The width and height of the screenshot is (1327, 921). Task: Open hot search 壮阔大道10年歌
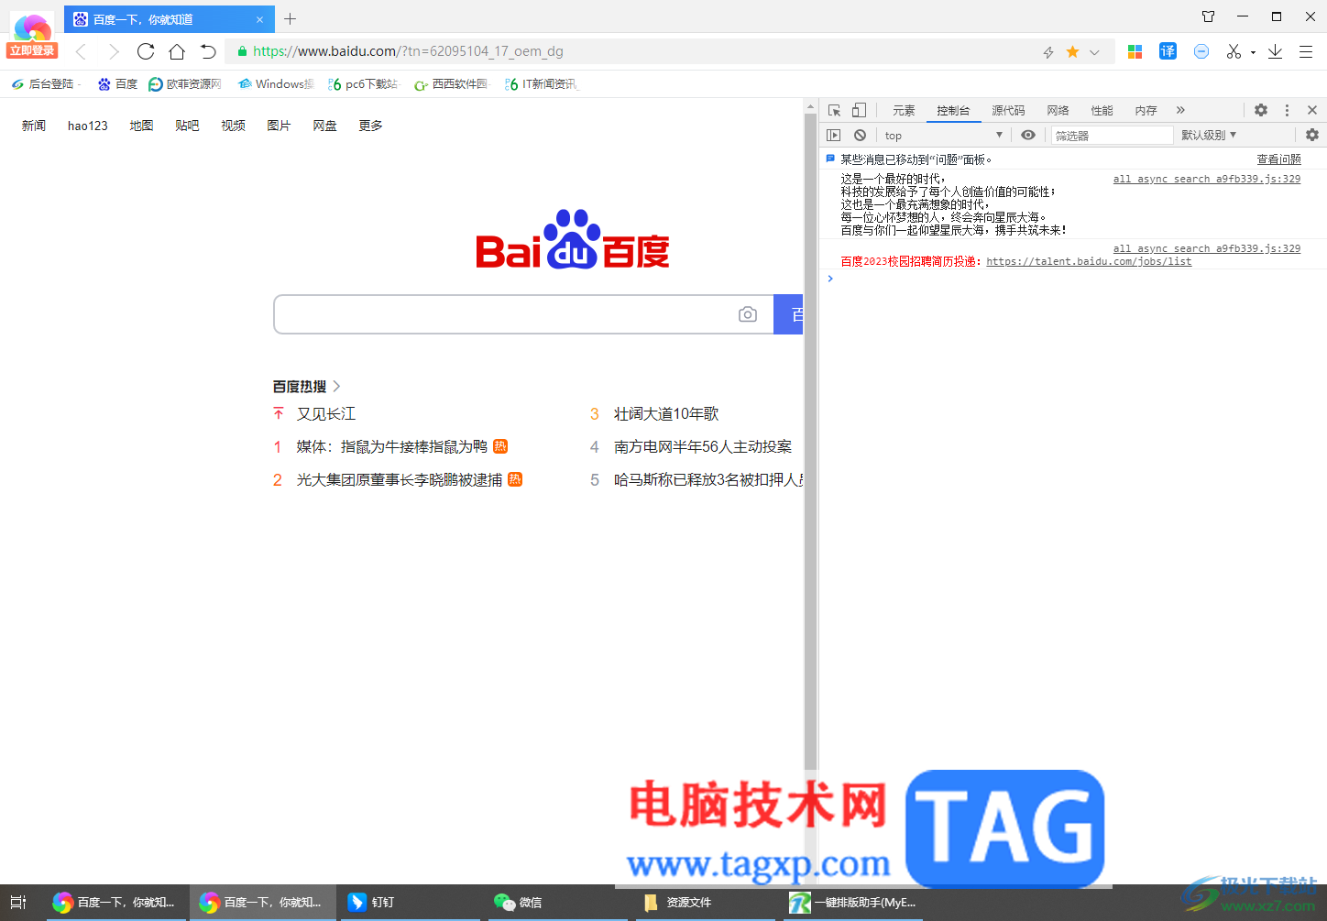click(x=666, y=414)
